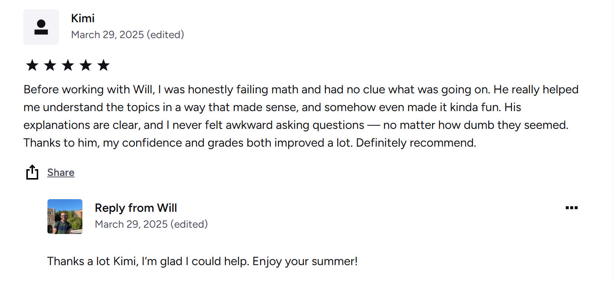This screenshot has height=281, width=614.
Task: Click Kimi's default avatar icon
Action: click(41, 27)
